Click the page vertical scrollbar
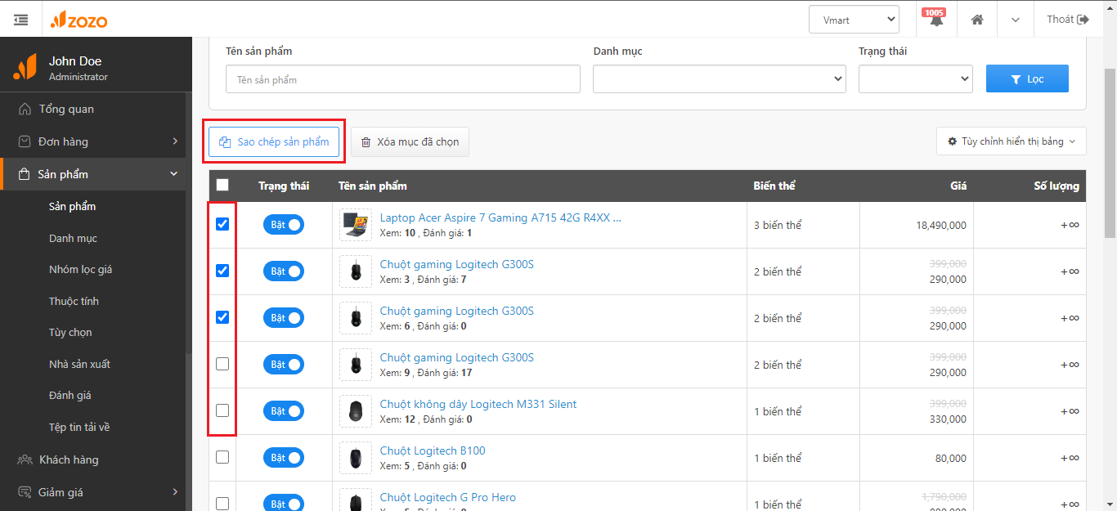 pos(1110,155)
